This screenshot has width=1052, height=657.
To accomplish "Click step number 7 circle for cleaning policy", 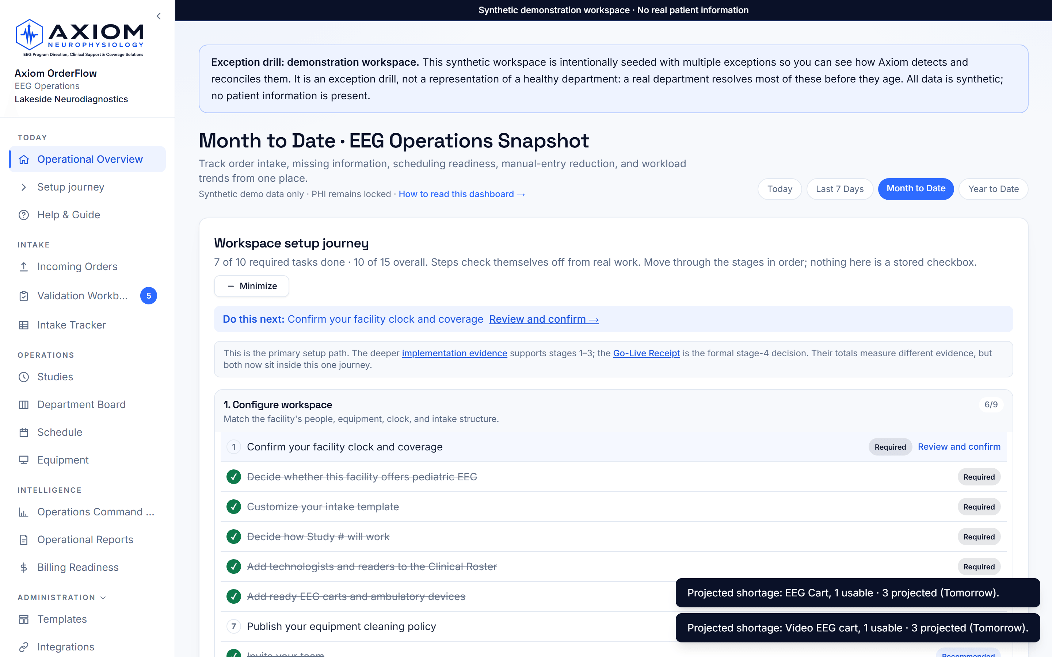I will (x=234, y=627).
